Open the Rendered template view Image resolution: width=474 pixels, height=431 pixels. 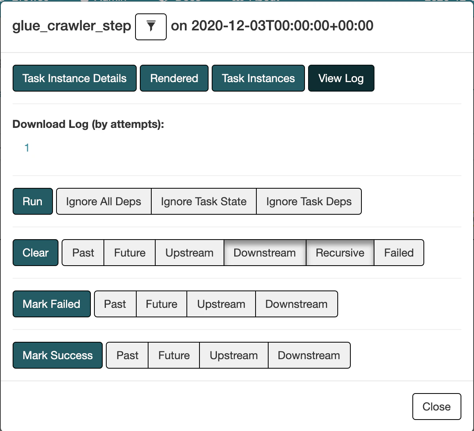click(174, 78)
